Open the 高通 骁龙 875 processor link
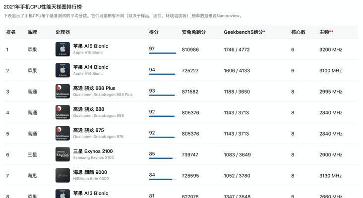 89,130
